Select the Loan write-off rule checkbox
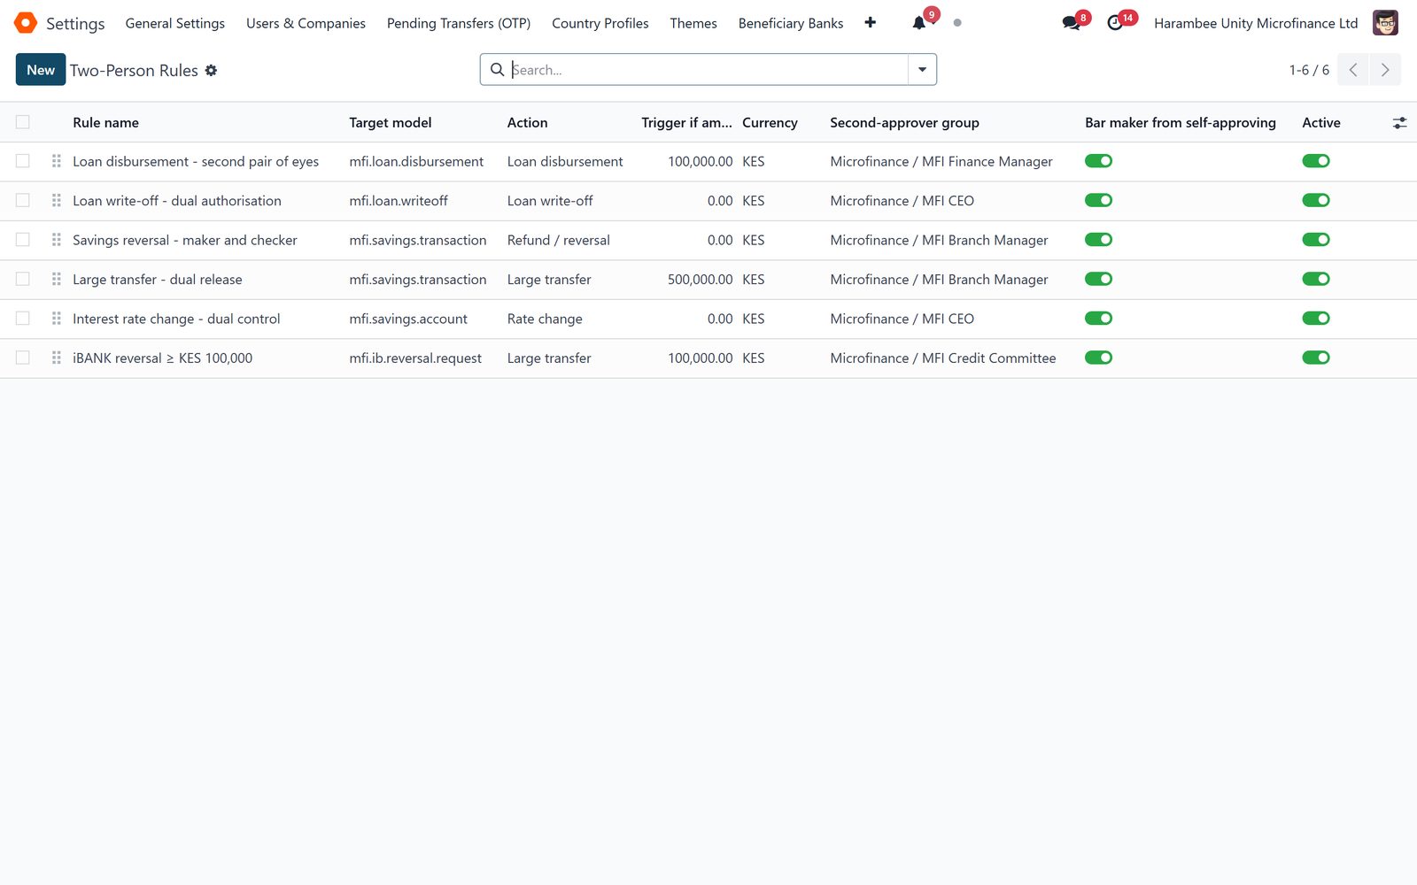 [23, 201]
